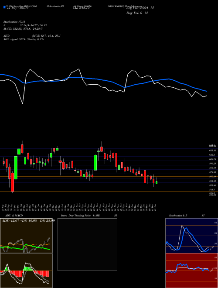Click the blue SMA legend square
This screenshot has width=218, height=288.
tap(4, 7)
